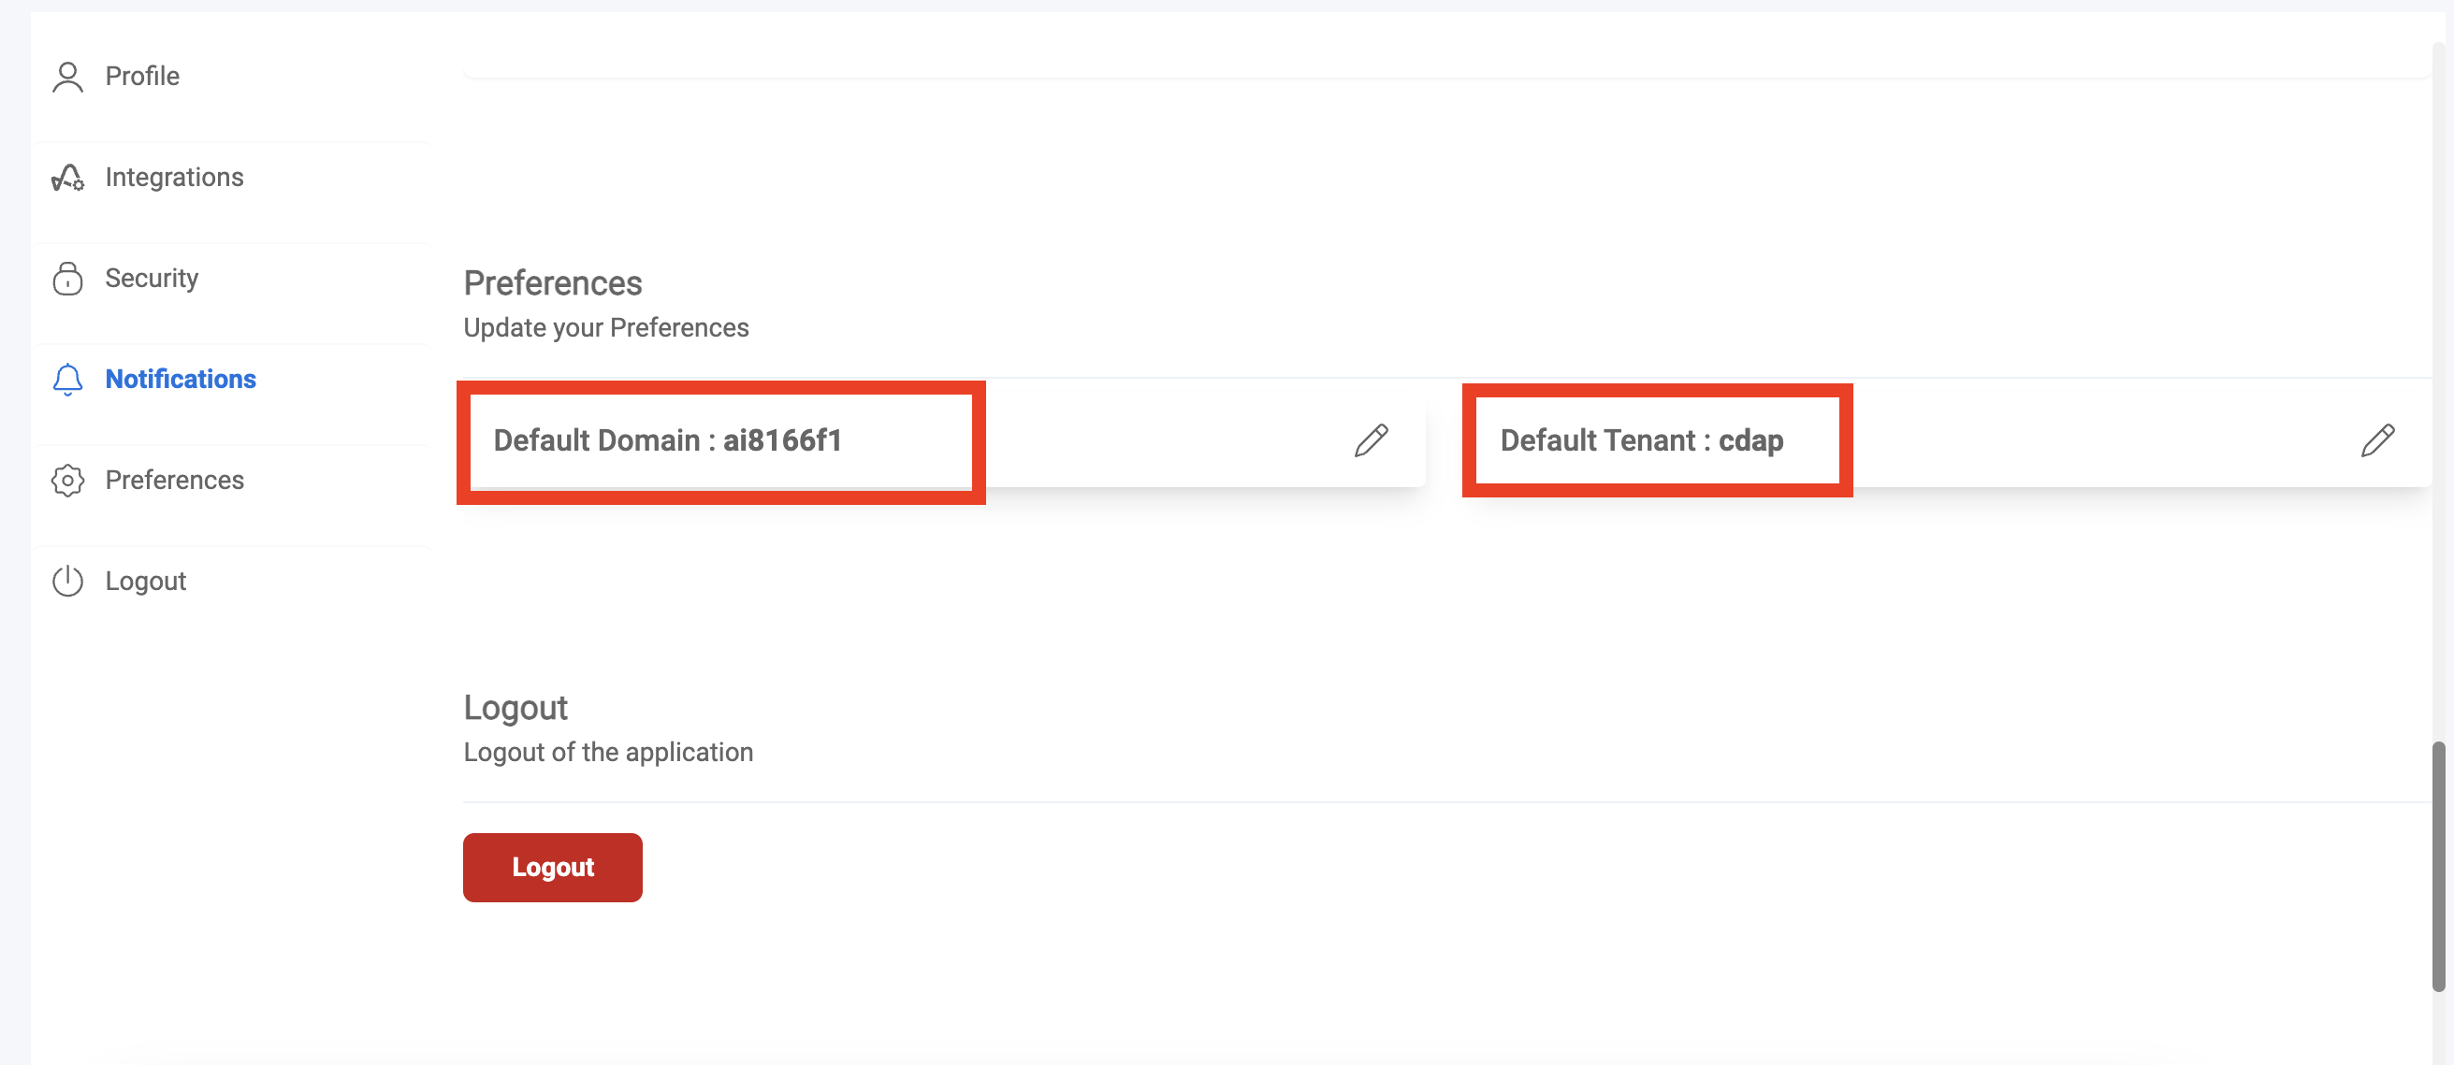Select the Notifications menu item

click(x=180, y=379)
